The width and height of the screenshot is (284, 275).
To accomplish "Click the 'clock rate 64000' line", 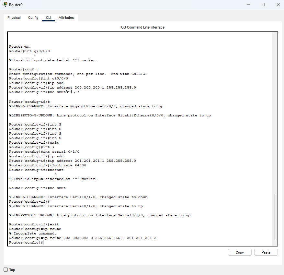I will 48,165.
